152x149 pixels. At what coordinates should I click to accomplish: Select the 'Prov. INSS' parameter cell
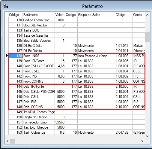tap(39, 56)
